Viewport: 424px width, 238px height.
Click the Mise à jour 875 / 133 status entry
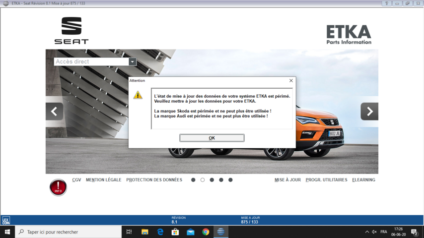250,220
